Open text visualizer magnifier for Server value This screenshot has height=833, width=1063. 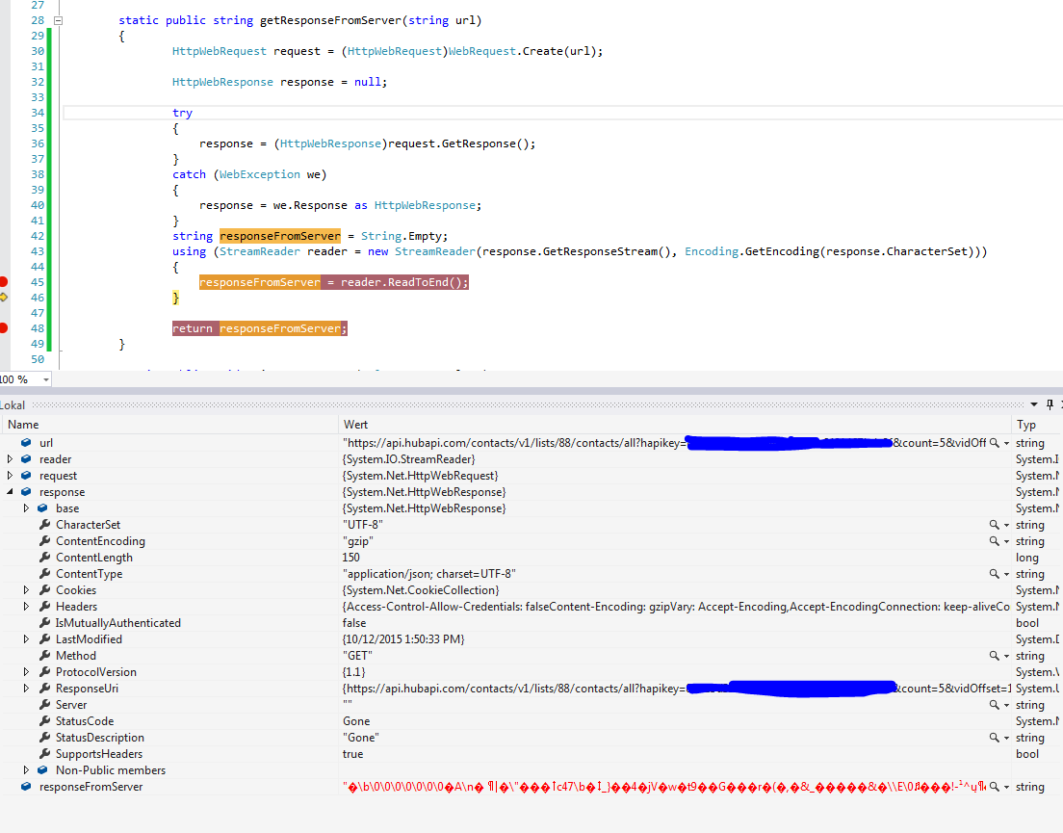(x=994, y=705)
